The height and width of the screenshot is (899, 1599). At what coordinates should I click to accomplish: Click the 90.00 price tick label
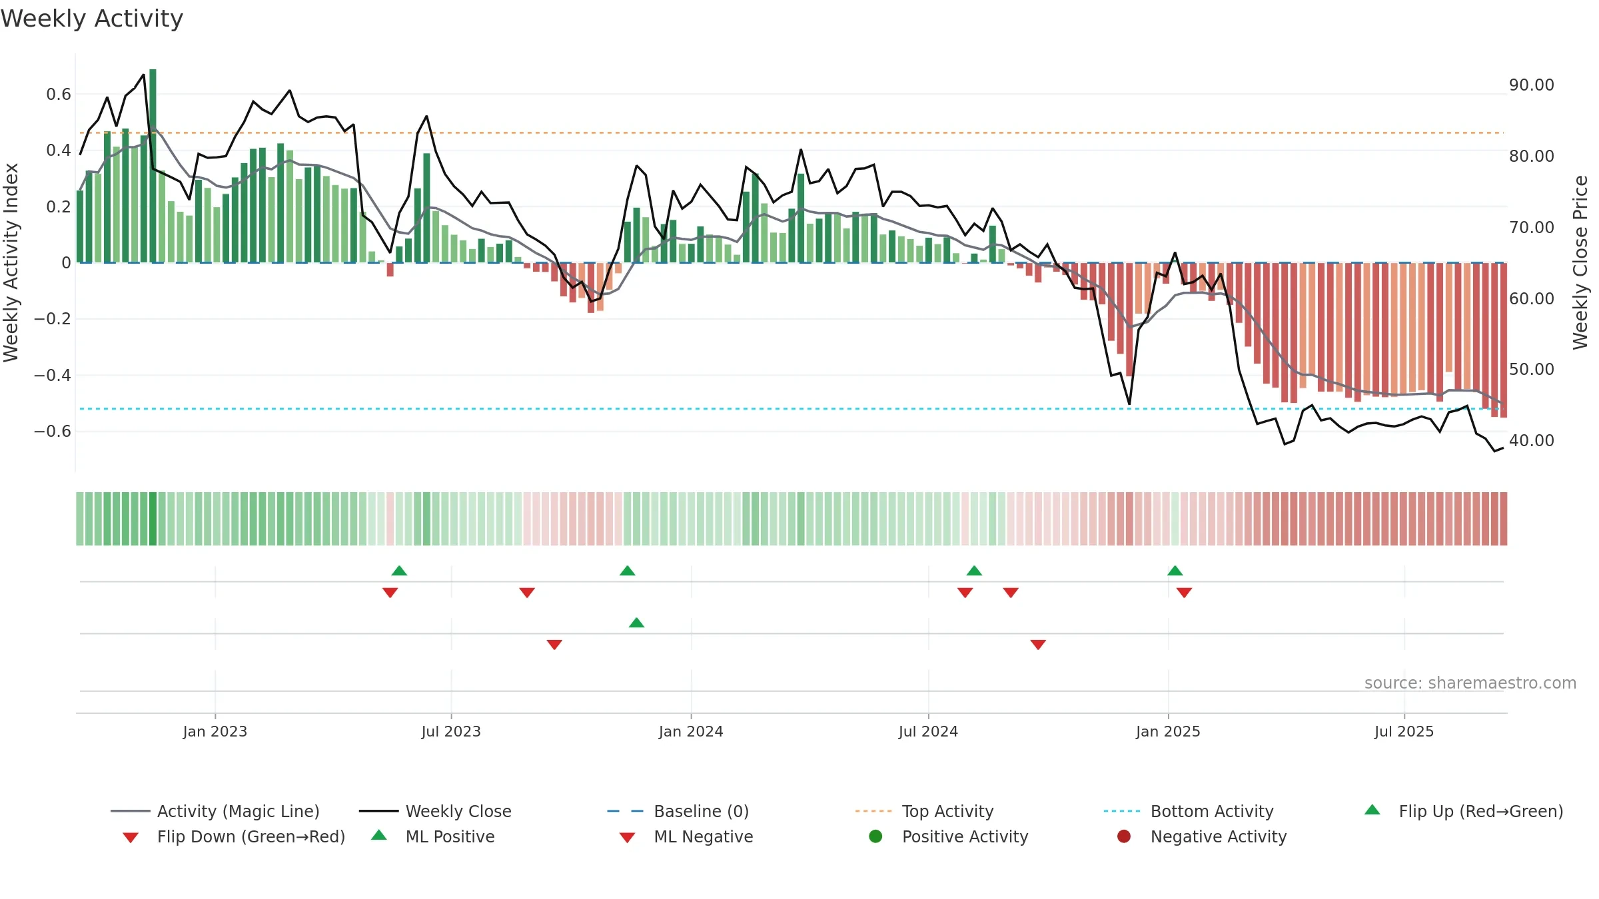(1532, 85)
